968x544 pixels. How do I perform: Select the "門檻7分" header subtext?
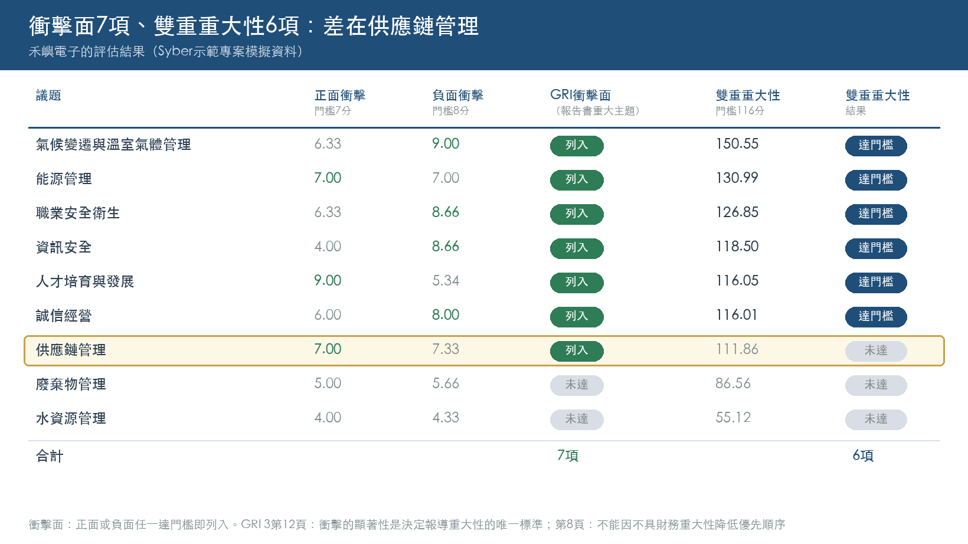[333, 111]
